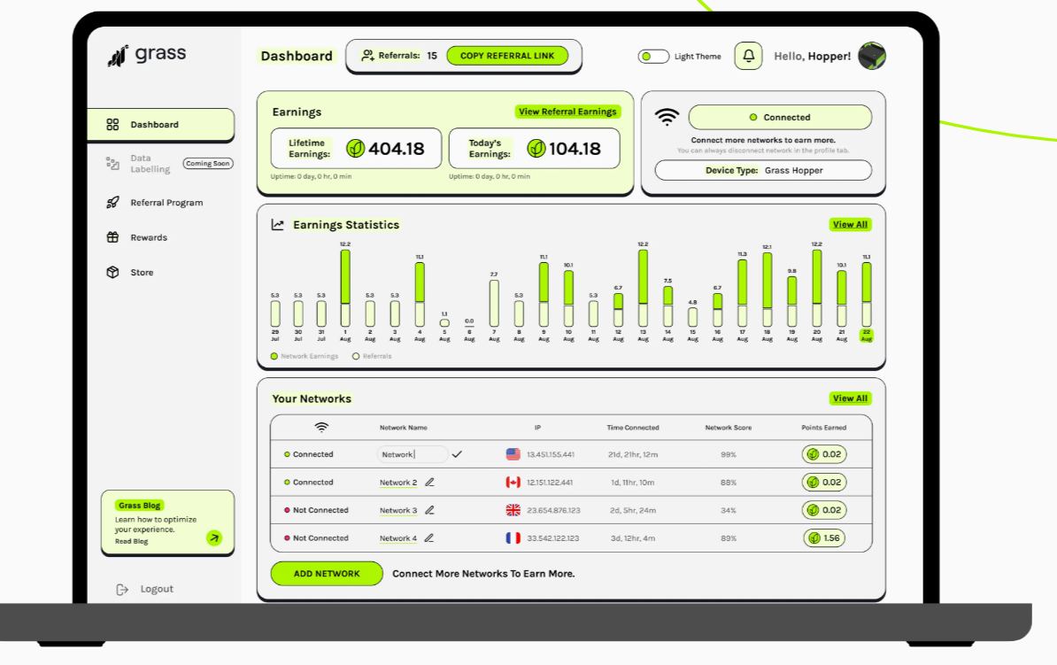Click the Lifetime Earnings value 404.18

click(x=397, y=149)
